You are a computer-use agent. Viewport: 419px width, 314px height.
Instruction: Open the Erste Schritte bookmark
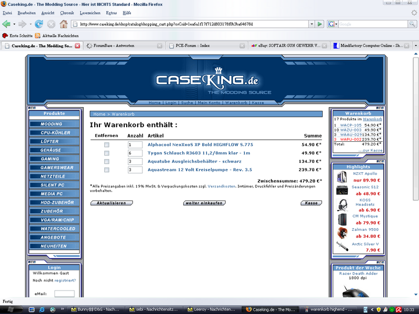point(17,36)
